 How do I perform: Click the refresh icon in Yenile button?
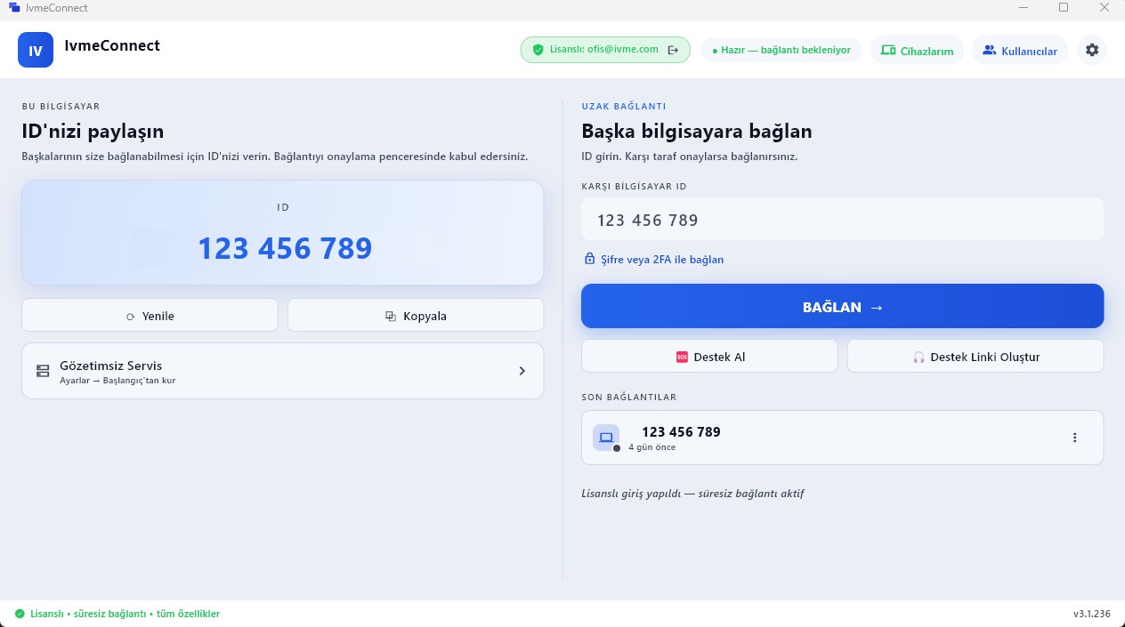click(130, 316)
